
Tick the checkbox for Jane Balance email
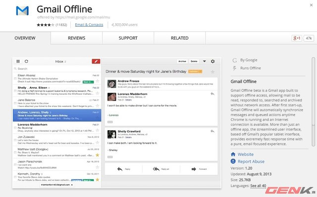(x=15, y=103)
